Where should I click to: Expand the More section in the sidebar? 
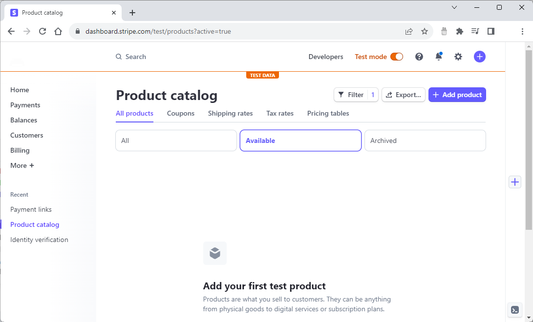click(x=22, y=165)
